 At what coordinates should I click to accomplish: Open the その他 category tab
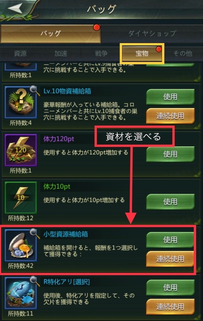click(x=183, y=53)
